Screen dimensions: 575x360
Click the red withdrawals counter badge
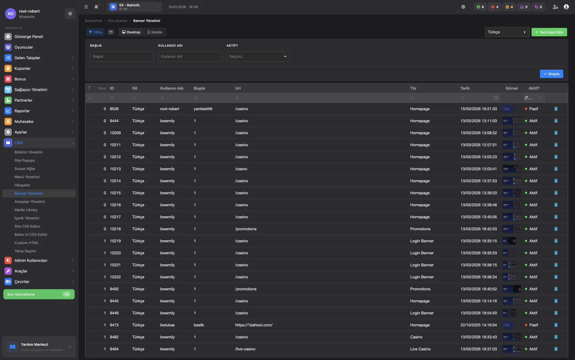click(495, 7)
